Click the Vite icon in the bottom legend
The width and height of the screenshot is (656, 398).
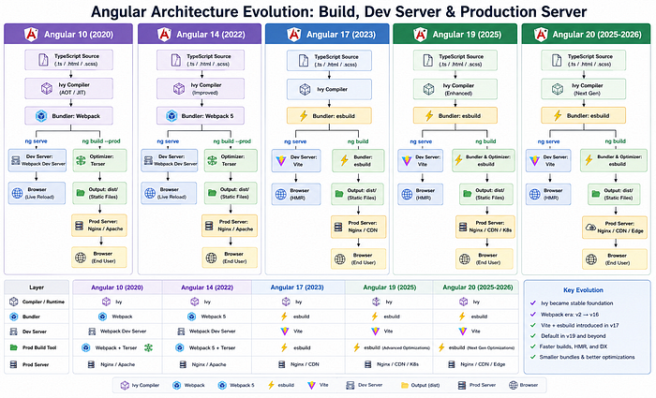coord(312,385)
